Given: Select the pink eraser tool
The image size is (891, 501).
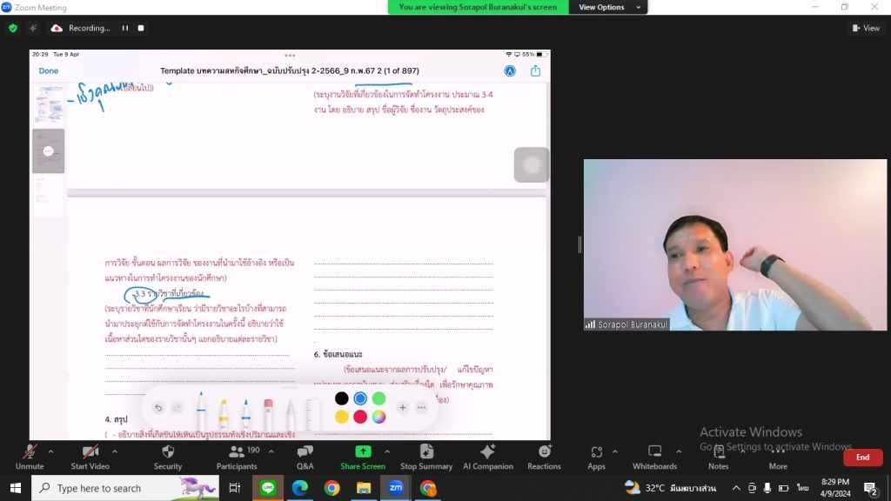Looking at the screenshot, I should tap(268, 413).
